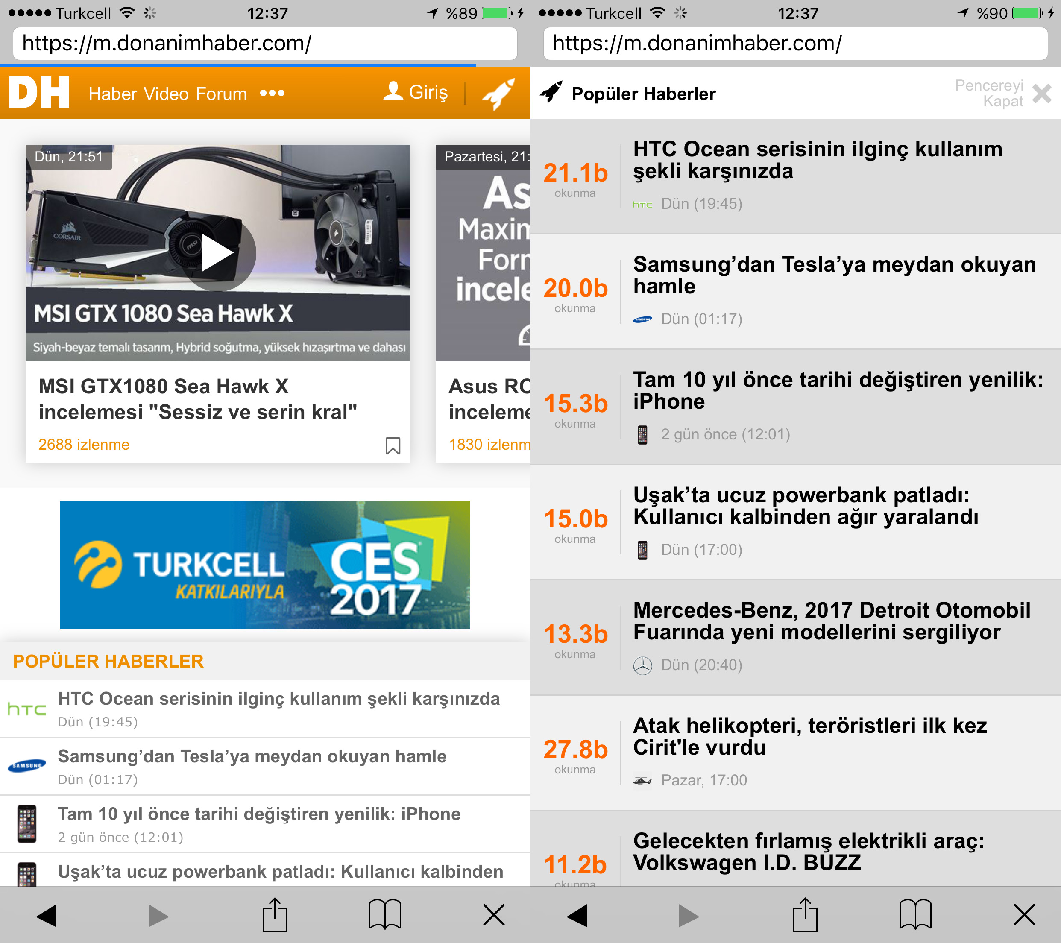Tap HTC logo icon in left list

pyautogui.click(x=26, y=709)
